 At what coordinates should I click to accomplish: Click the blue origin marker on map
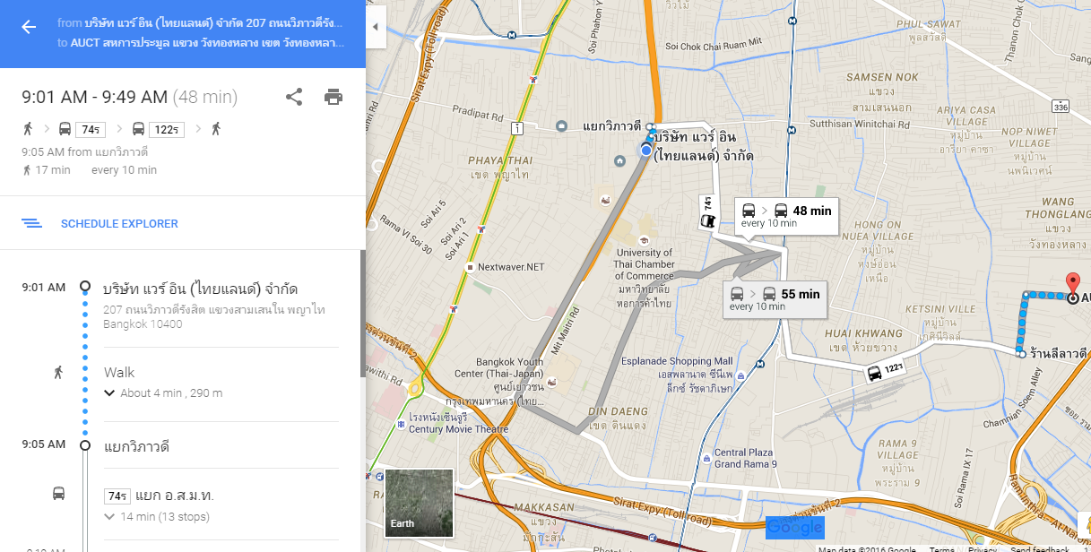tap(646, 151)
